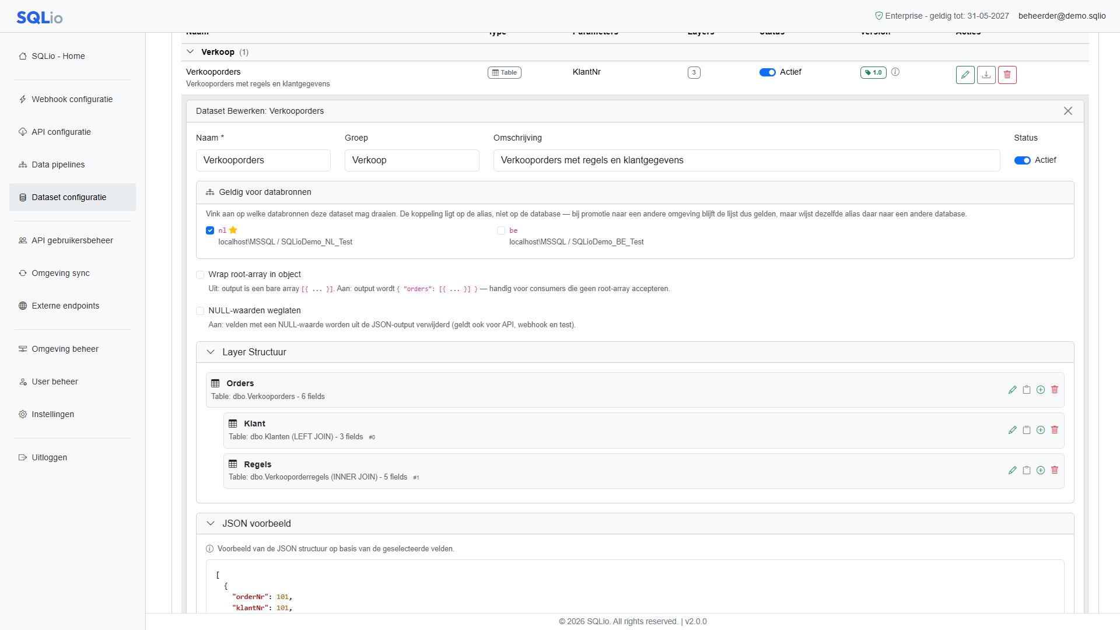Click the Table type badge

click(504, 72)
